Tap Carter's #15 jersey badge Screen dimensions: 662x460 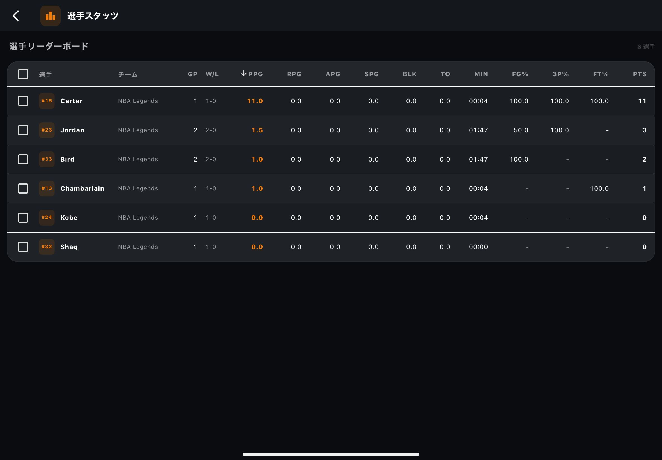[47, 101]
